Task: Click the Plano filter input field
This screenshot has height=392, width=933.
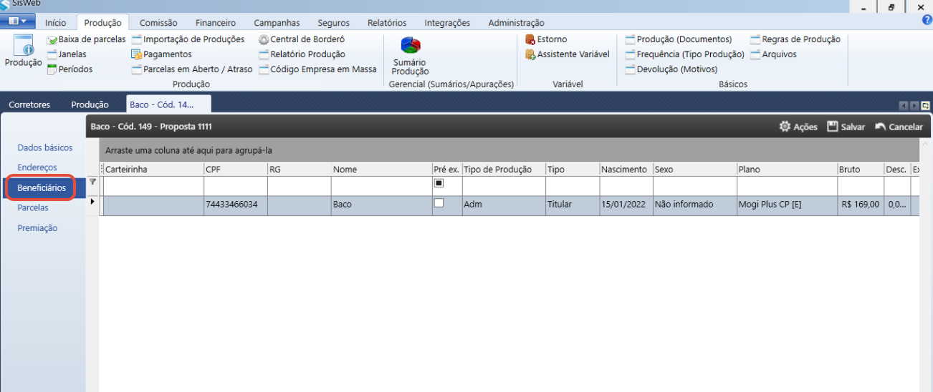Action: tap(787, 186)
